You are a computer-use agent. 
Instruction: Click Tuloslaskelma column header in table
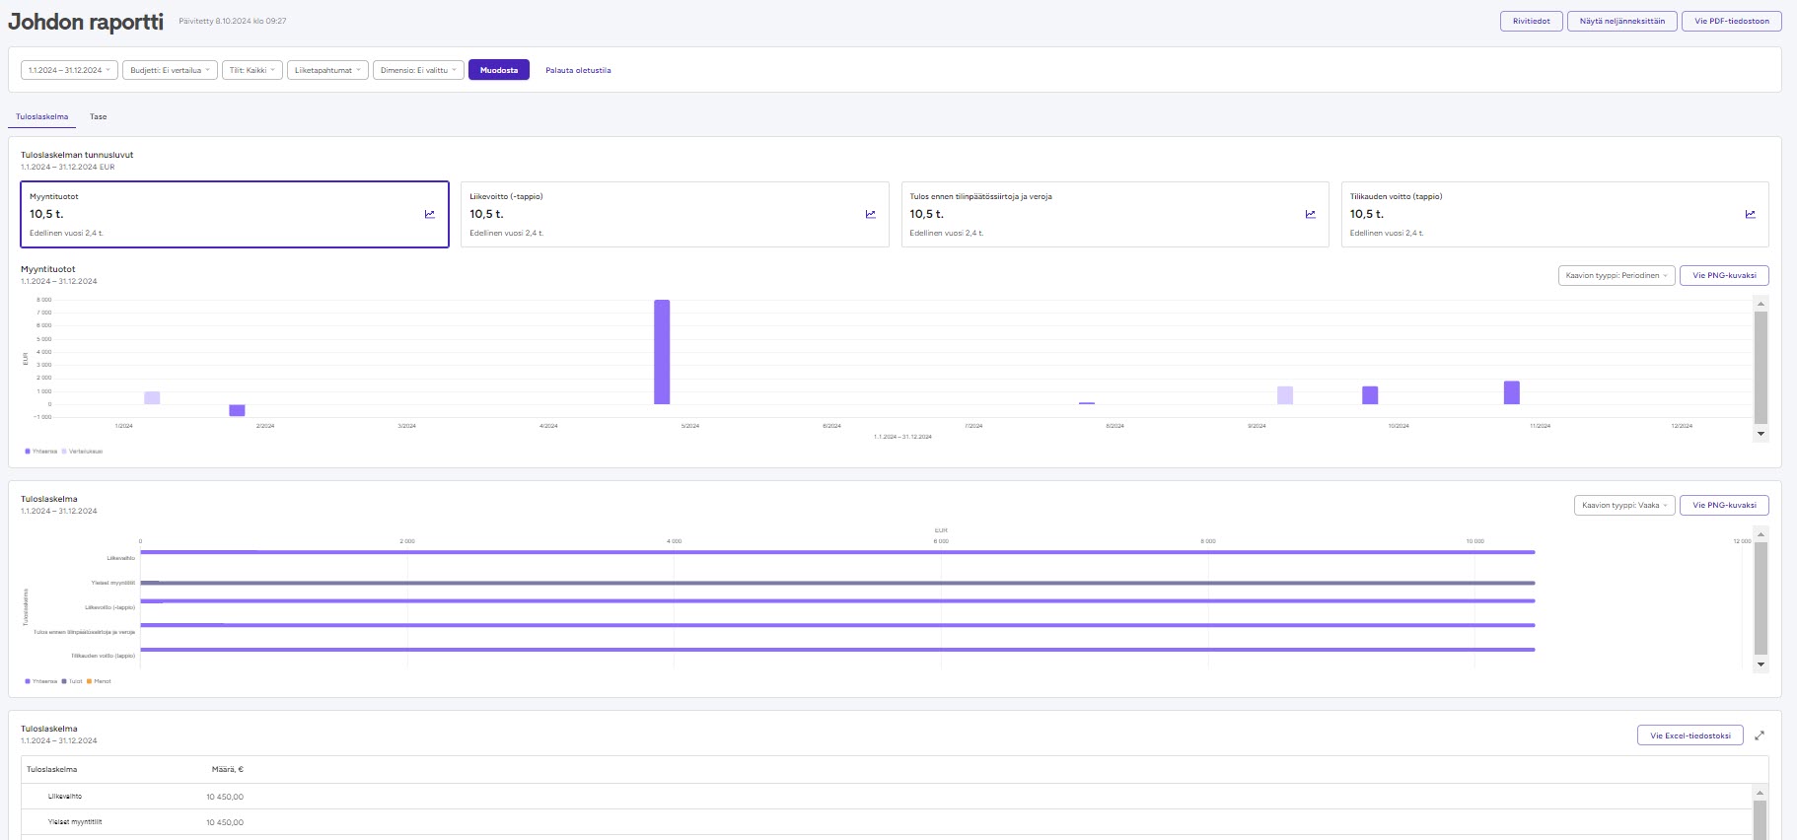[52, 770]
